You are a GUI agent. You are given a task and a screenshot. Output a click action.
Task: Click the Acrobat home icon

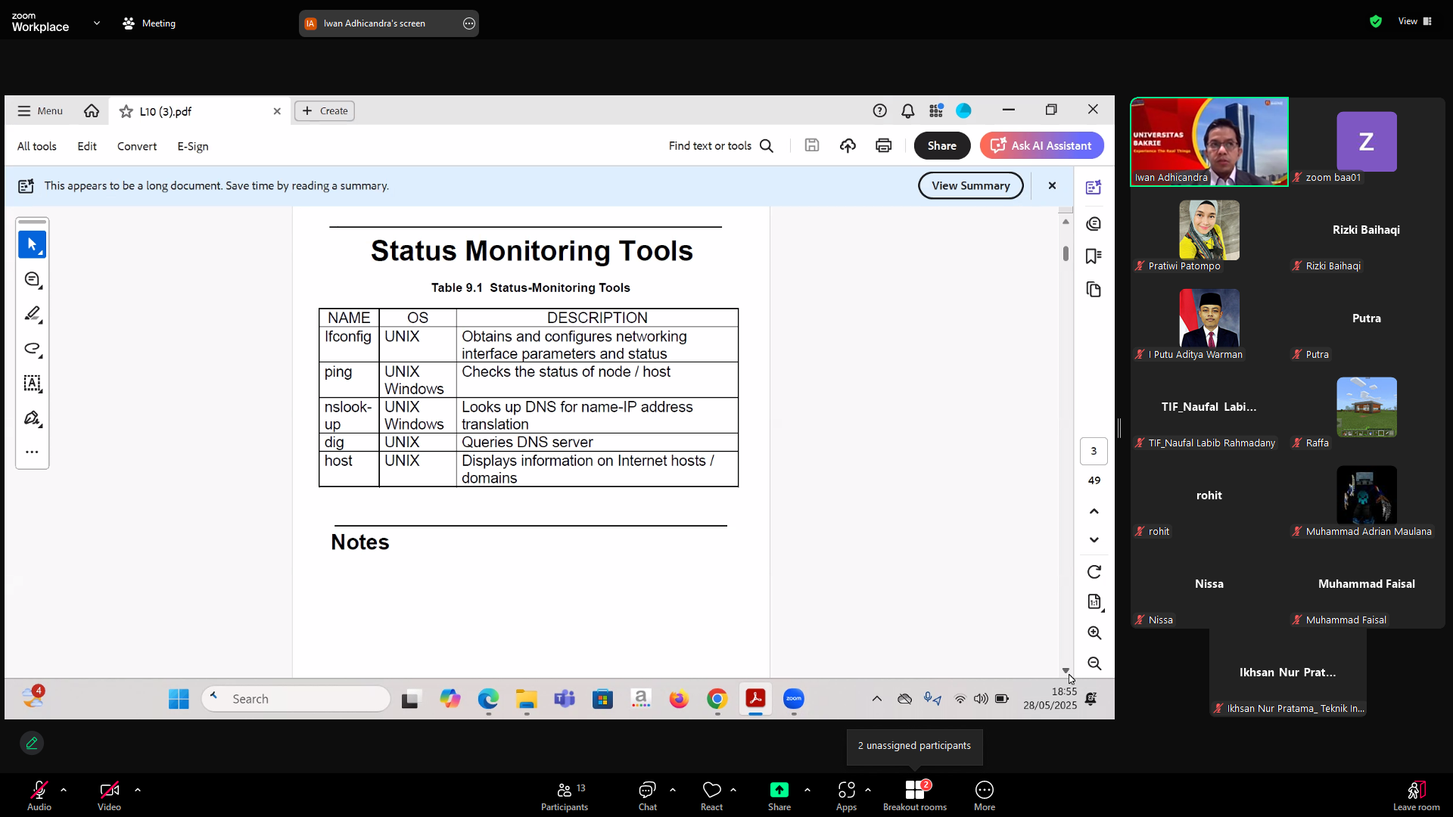pyautogui.click(x=92, y=111)
